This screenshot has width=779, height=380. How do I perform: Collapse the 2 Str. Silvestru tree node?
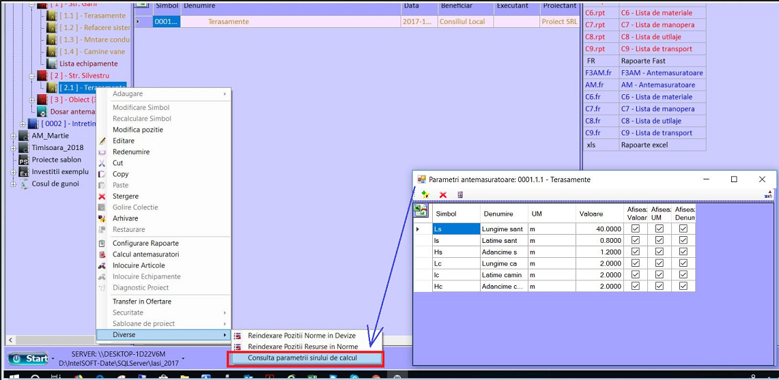(x=32, y=76)
